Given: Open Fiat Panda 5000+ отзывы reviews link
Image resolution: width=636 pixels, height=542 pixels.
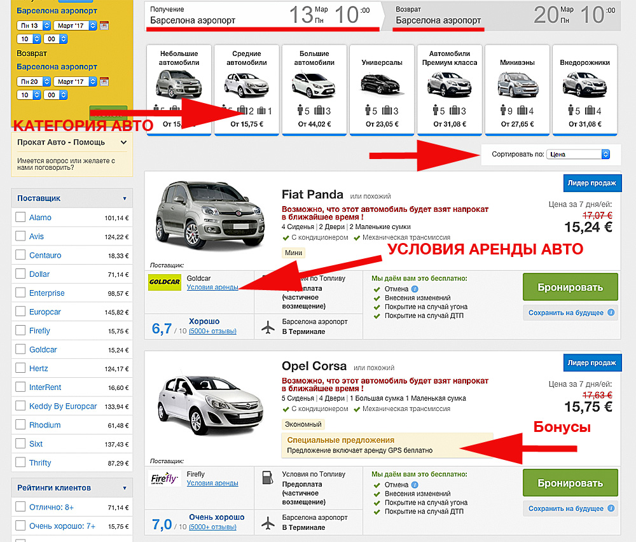Looking at the screenshot, I should point(212,331).
